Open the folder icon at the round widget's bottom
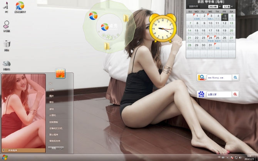Image resolution: width=258 pixels, height=161 pixels. point(107,46)
